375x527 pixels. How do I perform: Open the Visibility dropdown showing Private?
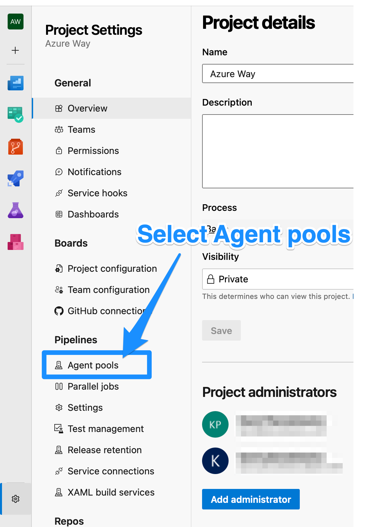278,279
